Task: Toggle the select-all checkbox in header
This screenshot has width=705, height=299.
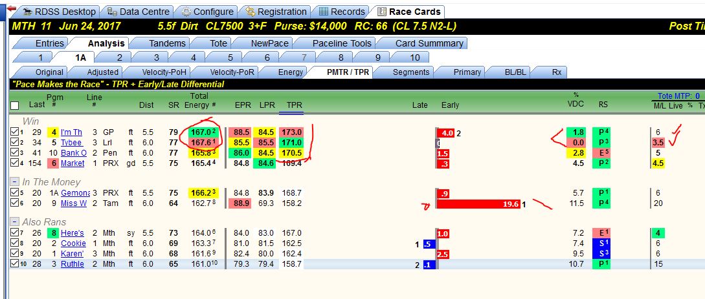Action: (x=14, y=105)
